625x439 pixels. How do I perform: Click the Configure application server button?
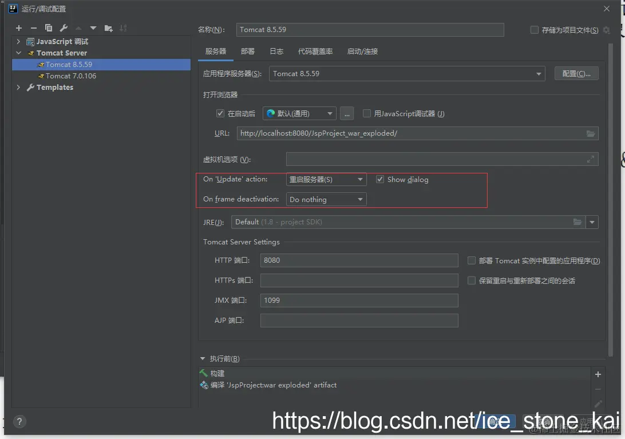point(576,73)
